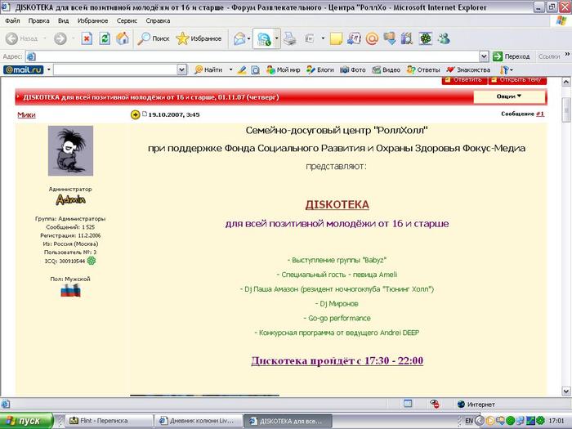Expand the Ссылки links chevron
The height and width of the screenshot is (429, 572).
click(567, 55)
